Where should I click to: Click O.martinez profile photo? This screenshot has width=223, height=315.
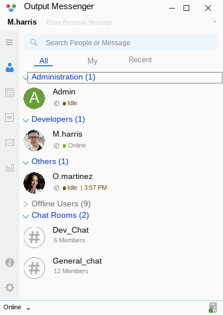coord(34,183)
